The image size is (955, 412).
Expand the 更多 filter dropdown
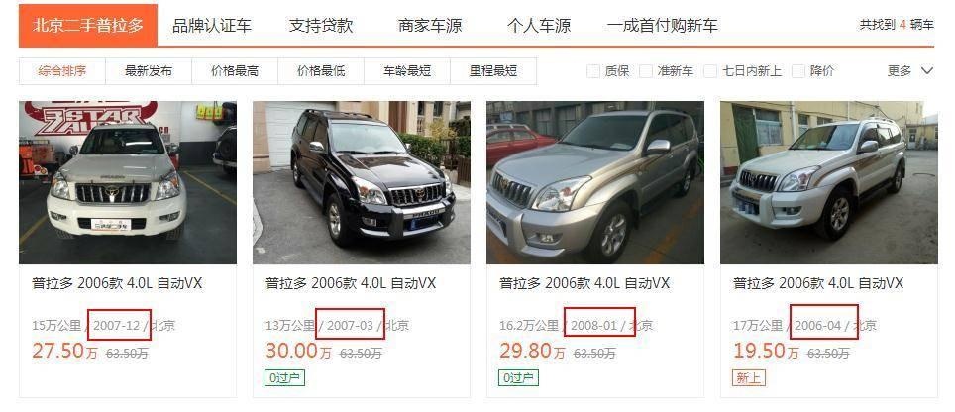(x=910, y=71)
